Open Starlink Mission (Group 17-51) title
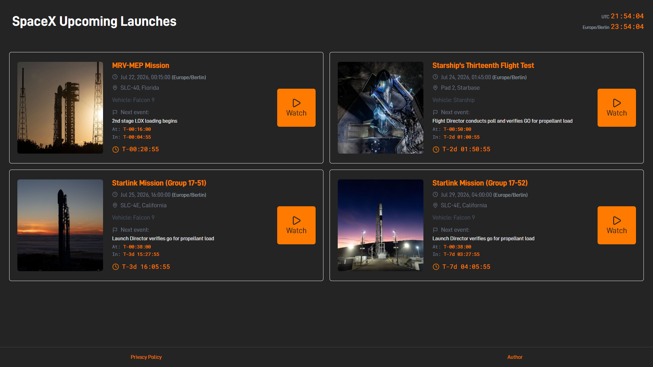The width and height of the screenshot is (653, 367). (159, 183)
